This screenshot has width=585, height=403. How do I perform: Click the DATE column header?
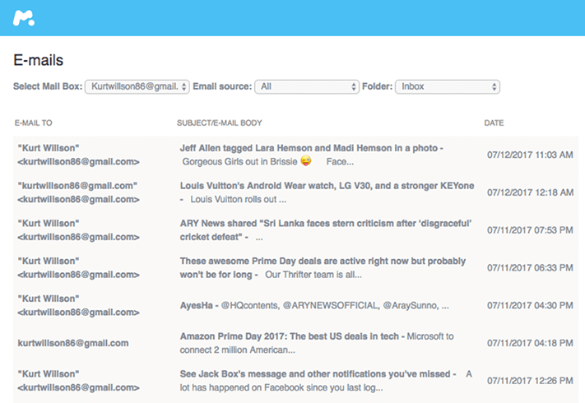(x=494, y=123)
